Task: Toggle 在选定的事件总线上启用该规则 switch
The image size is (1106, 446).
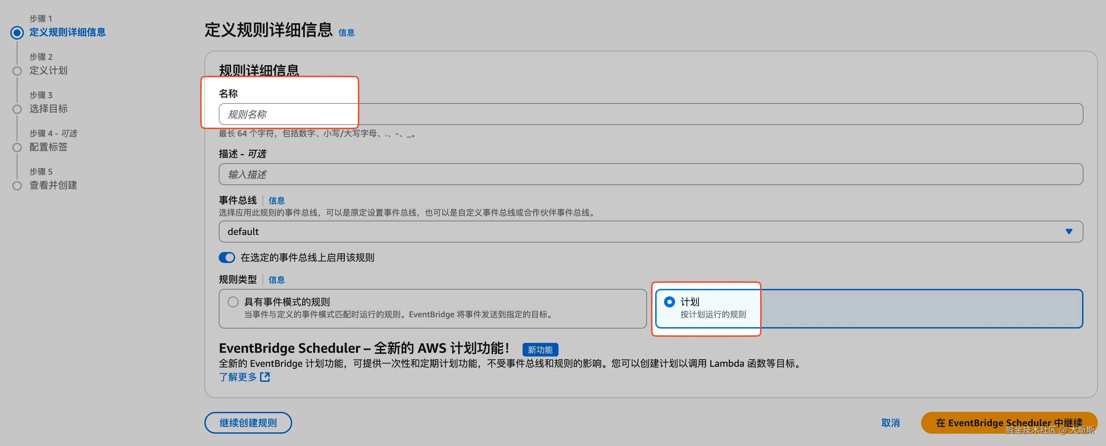Action: tap(227, 257)
